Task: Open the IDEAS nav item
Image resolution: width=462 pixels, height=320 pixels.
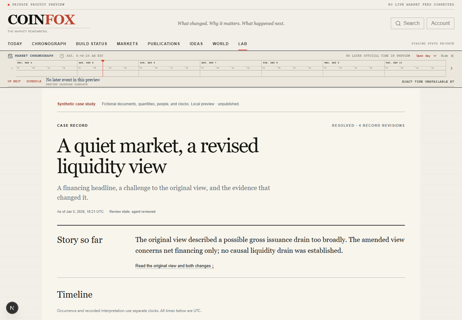Action: (x=196, y=44)
